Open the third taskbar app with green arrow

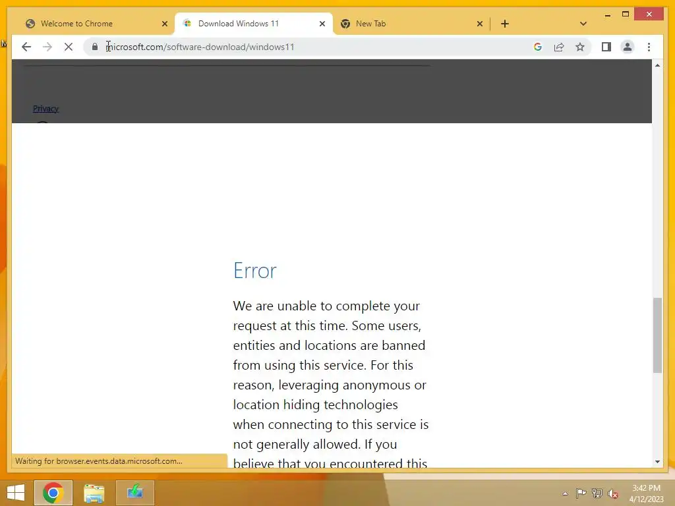pyautogui.click(x=135, y=493)
